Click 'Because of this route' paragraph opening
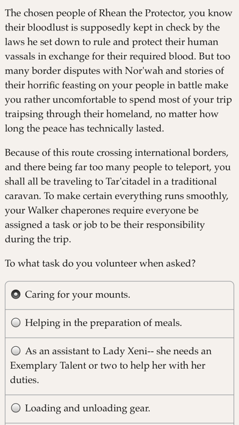The image size is (239, 425). tap(49, 153)
